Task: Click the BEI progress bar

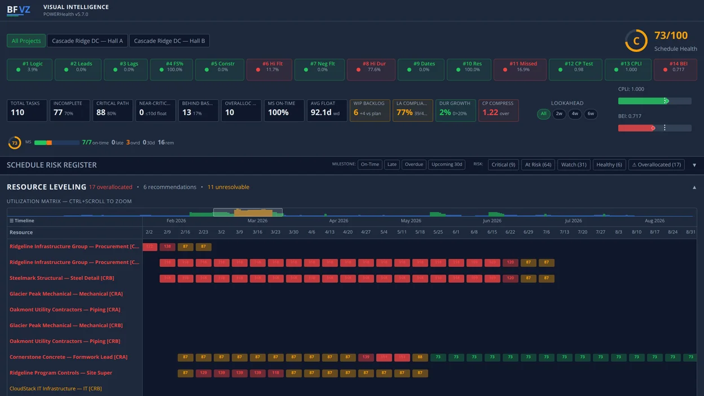Action: pyautogui.click(x=654, y=128)
